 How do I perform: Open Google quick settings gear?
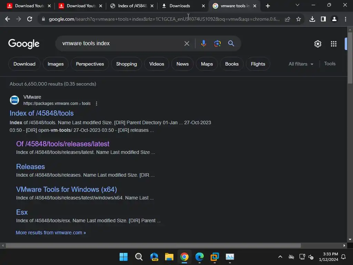pyautogui.click(x=317, y=44)
